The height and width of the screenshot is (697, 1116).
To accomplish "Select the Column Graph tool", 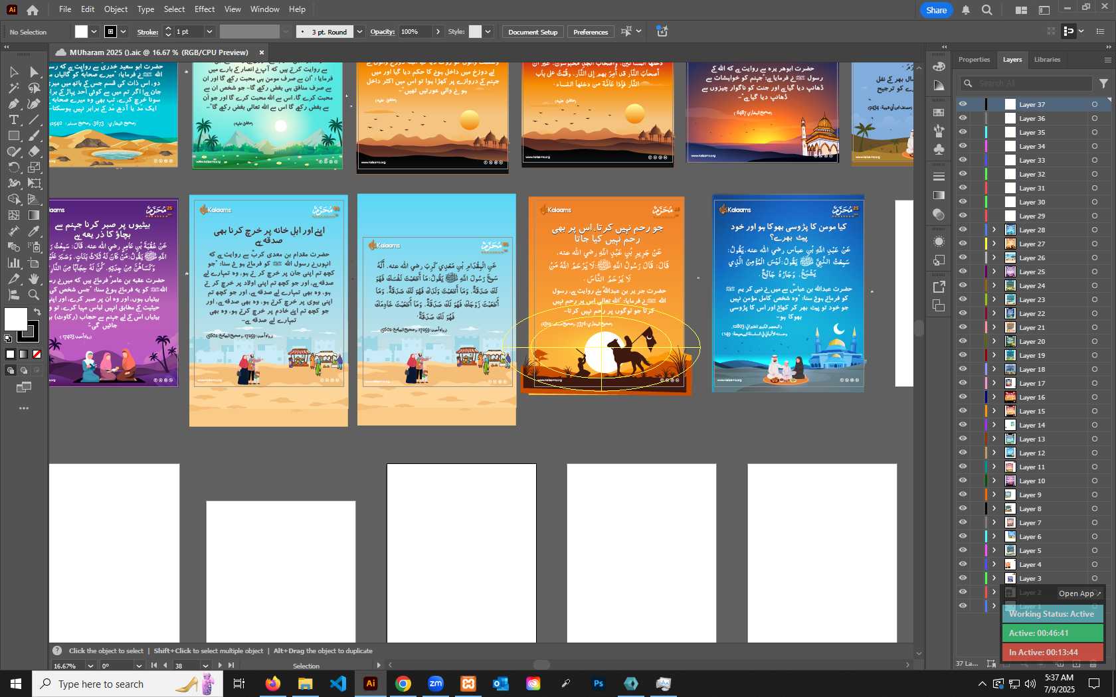I will pos(14,263).
